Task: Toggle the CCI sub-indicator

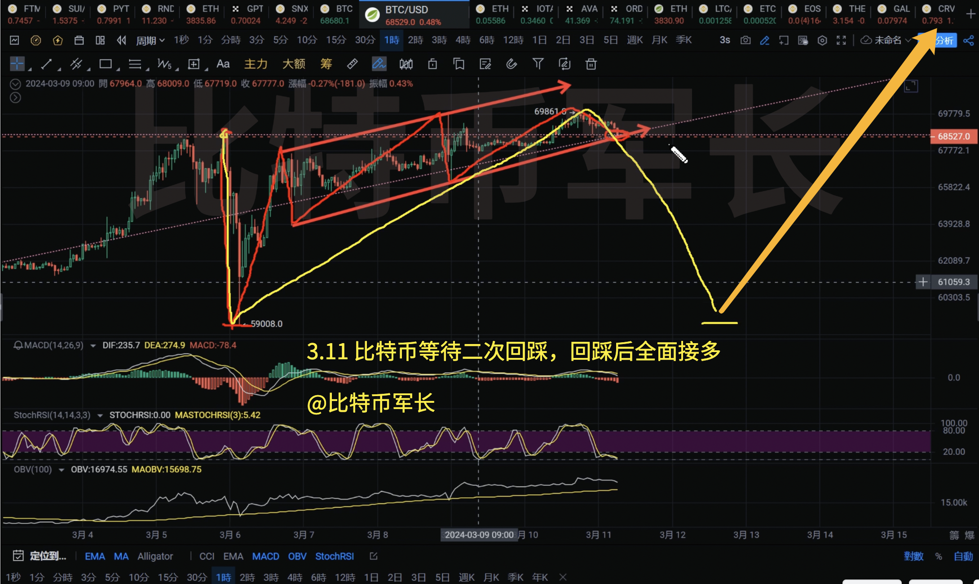Action: click(207, 556)
